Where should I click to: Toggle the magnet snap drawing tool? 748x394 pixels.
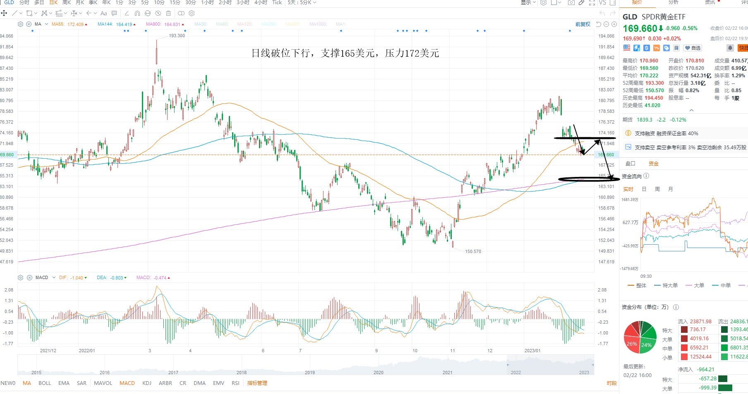(x=137, y=13)
